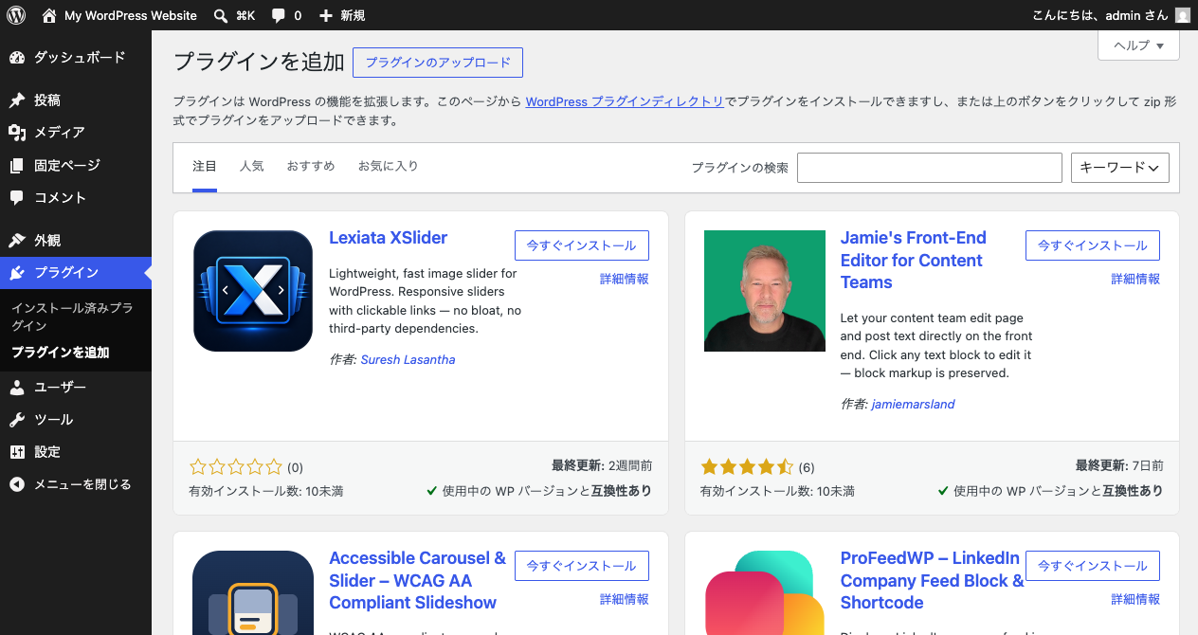Click the 新規 label in admin bar
The image size is (1198, 635).
pyautogui.click(x=353, y=15)
